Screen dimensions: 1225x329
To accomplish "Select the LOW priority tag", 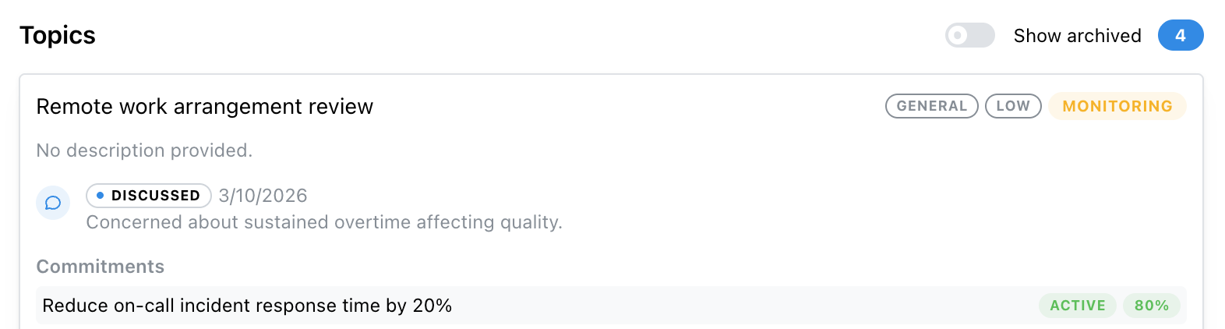I will (x=1013, y=106).
